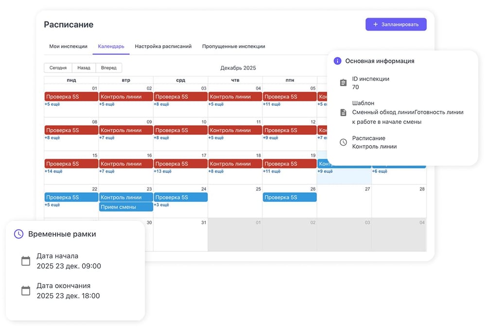Jump to today with the Сегодня button
Screen dimensions: 486x333
coord(58,68)
